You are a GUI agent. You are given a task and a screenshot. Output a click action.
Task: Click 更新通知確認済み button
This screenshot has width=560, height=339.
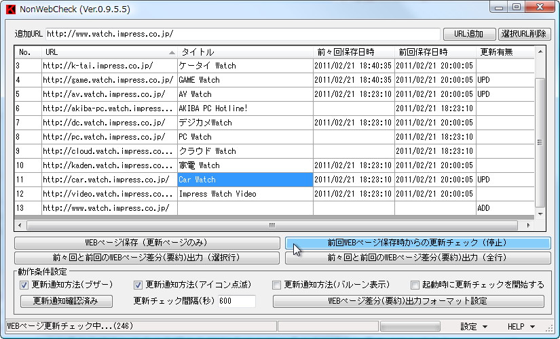click(67, 301)
